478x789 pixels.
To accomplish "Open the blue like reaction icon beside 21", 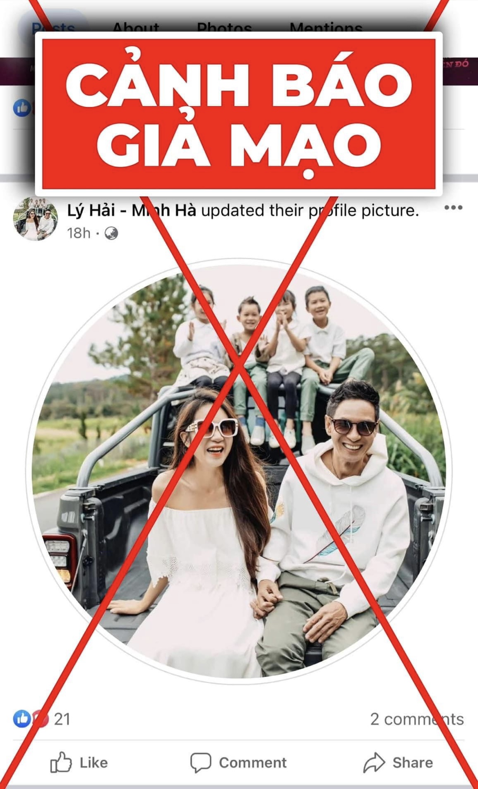I will tap(22, 719).
